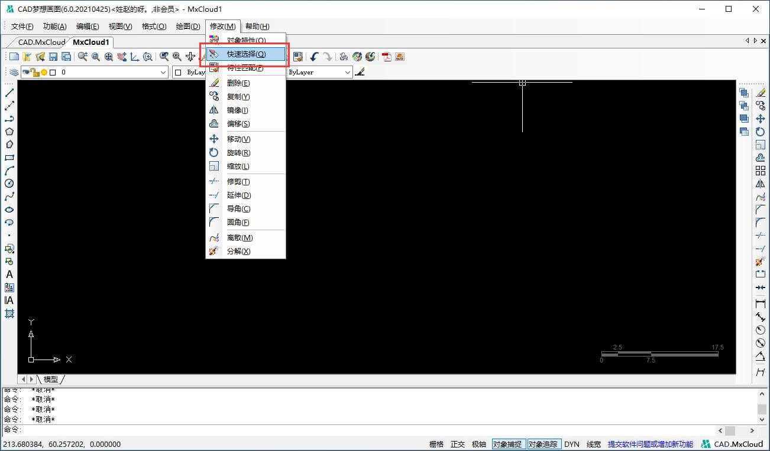The image size is (770, 451).
Task: Switch to the 模型 model tab
Action: click(51, 379)
